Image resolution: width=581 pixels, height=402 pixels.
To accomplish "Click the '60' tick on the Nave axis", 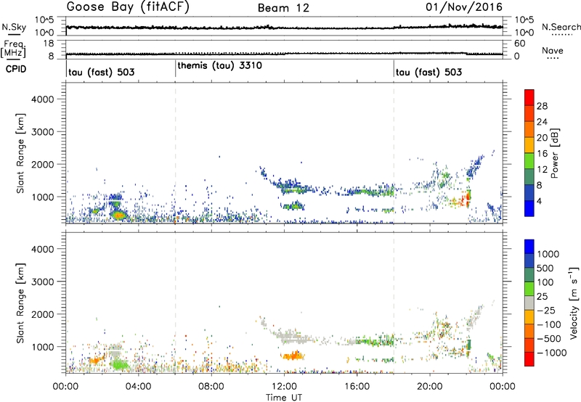I will [x=519, y=44].
